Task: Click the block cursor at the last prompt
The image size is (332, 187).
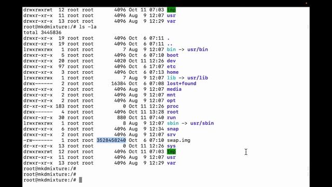Action: tap(80, 180)
